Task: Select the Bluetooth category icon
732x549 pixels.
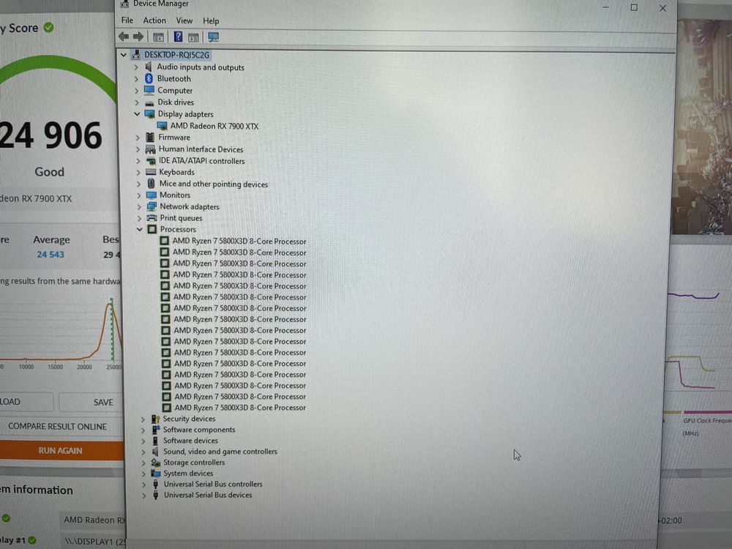Action: pos(149,78)
